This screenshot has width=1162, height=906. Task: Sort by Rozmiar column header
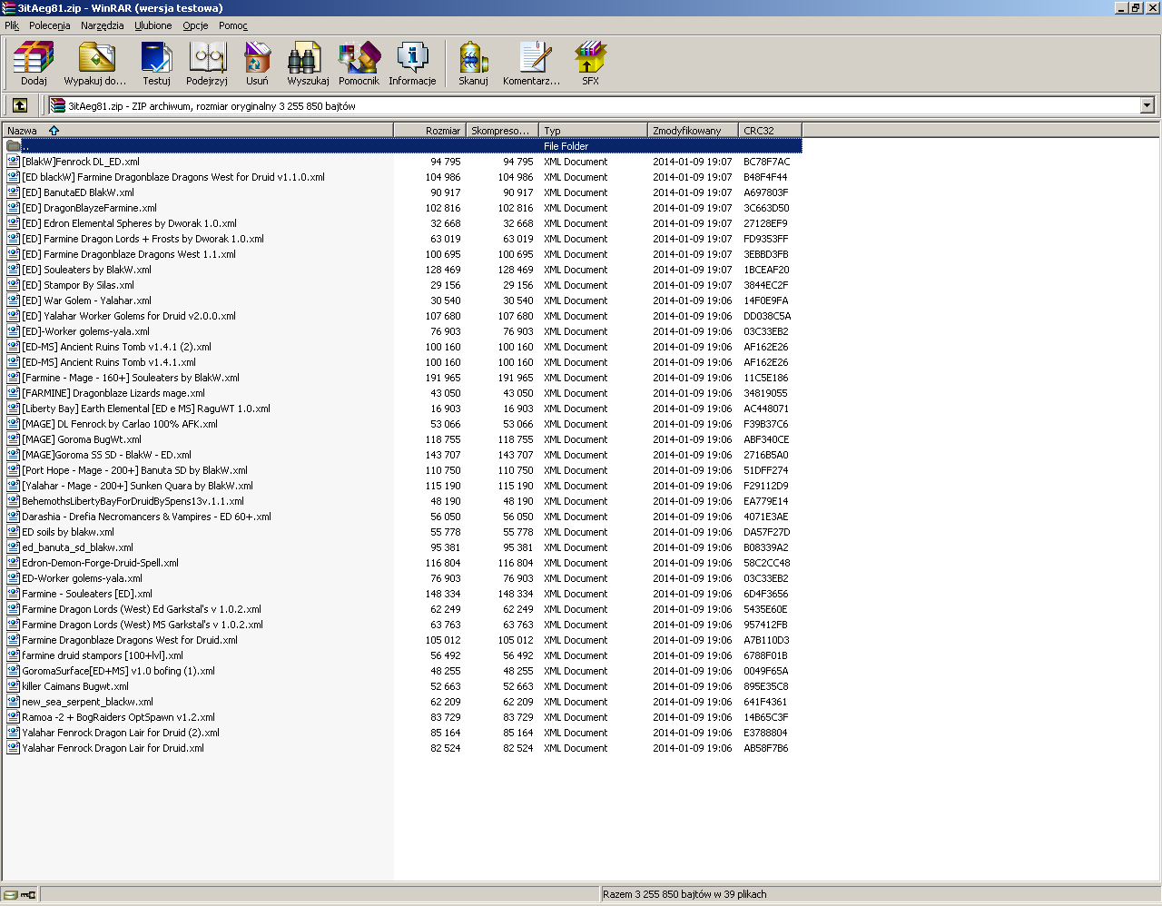430,131
